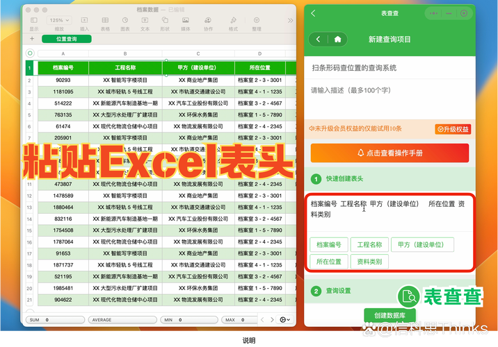
Task: Click the cell containing 1181095
Action: [63, 92]
